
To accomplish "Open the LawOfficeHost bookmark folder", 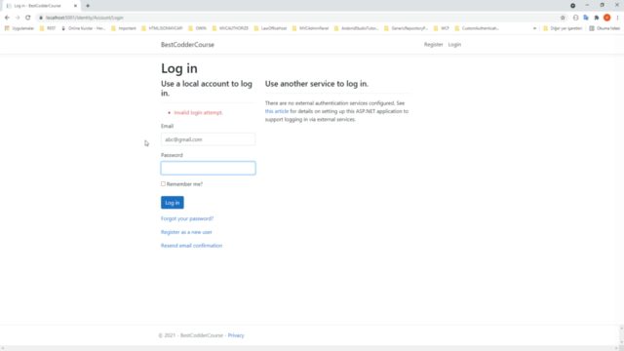I will [x=270, y=28].
